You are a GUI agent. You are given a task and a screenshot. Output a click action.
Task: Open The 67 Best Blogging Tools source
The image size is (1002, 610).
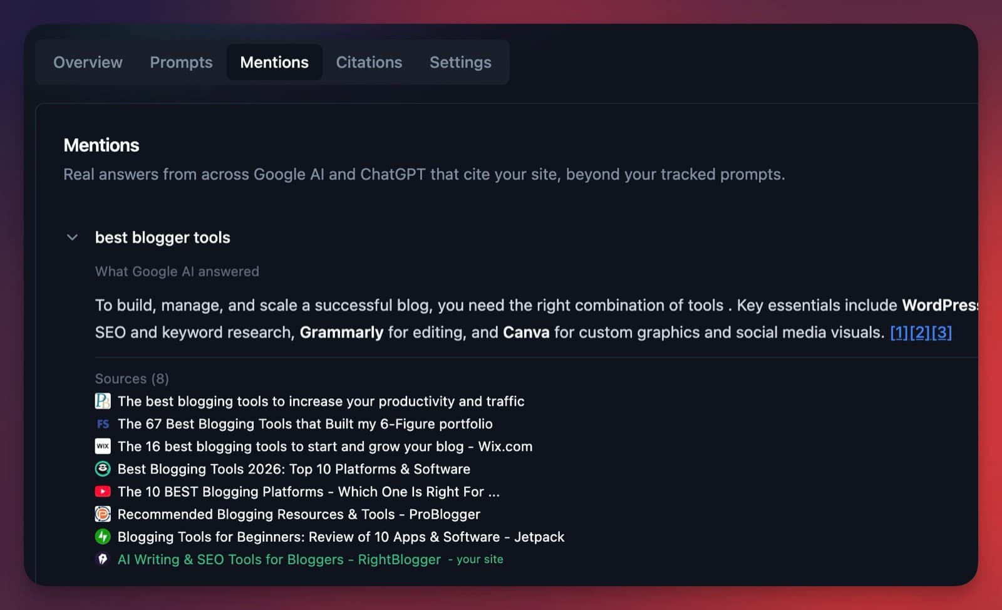click(305, 423)
